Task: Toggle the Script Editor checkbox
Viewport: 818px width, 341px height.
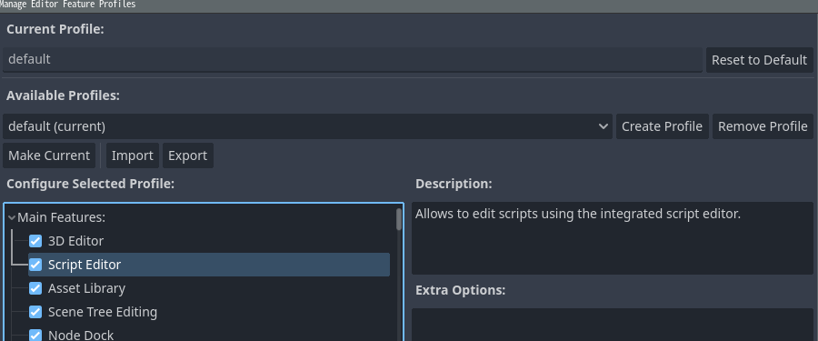Action: (x=35, y=265)
